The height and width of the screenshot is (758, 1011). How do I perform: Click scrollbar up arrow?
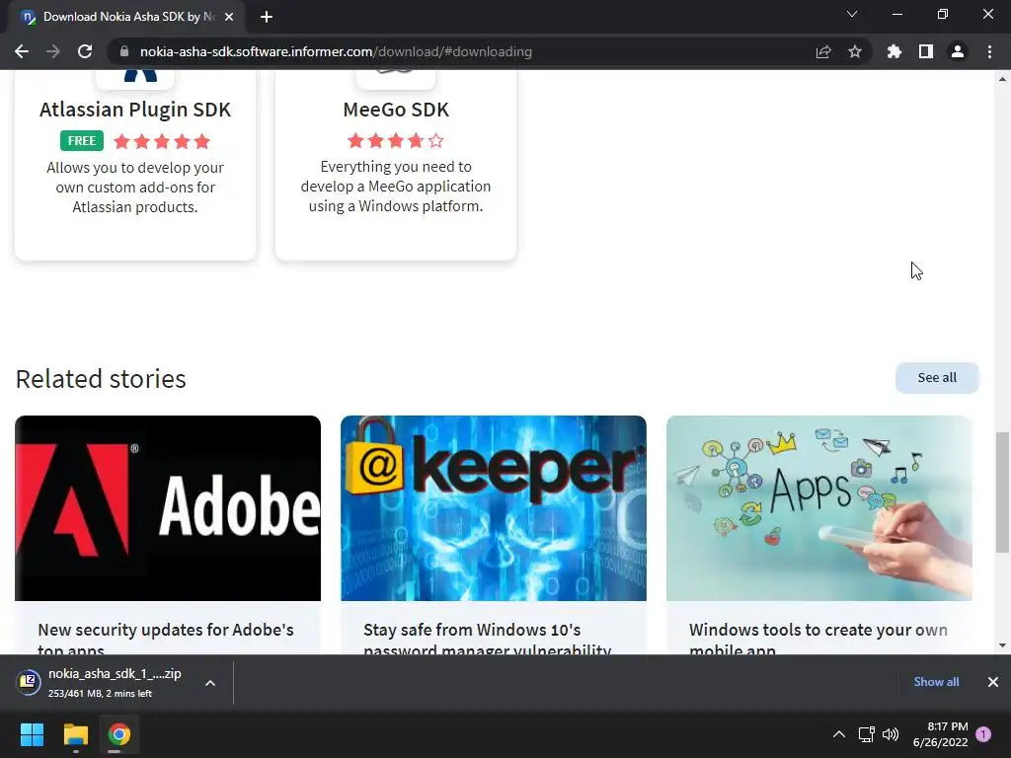(1002, 79)
